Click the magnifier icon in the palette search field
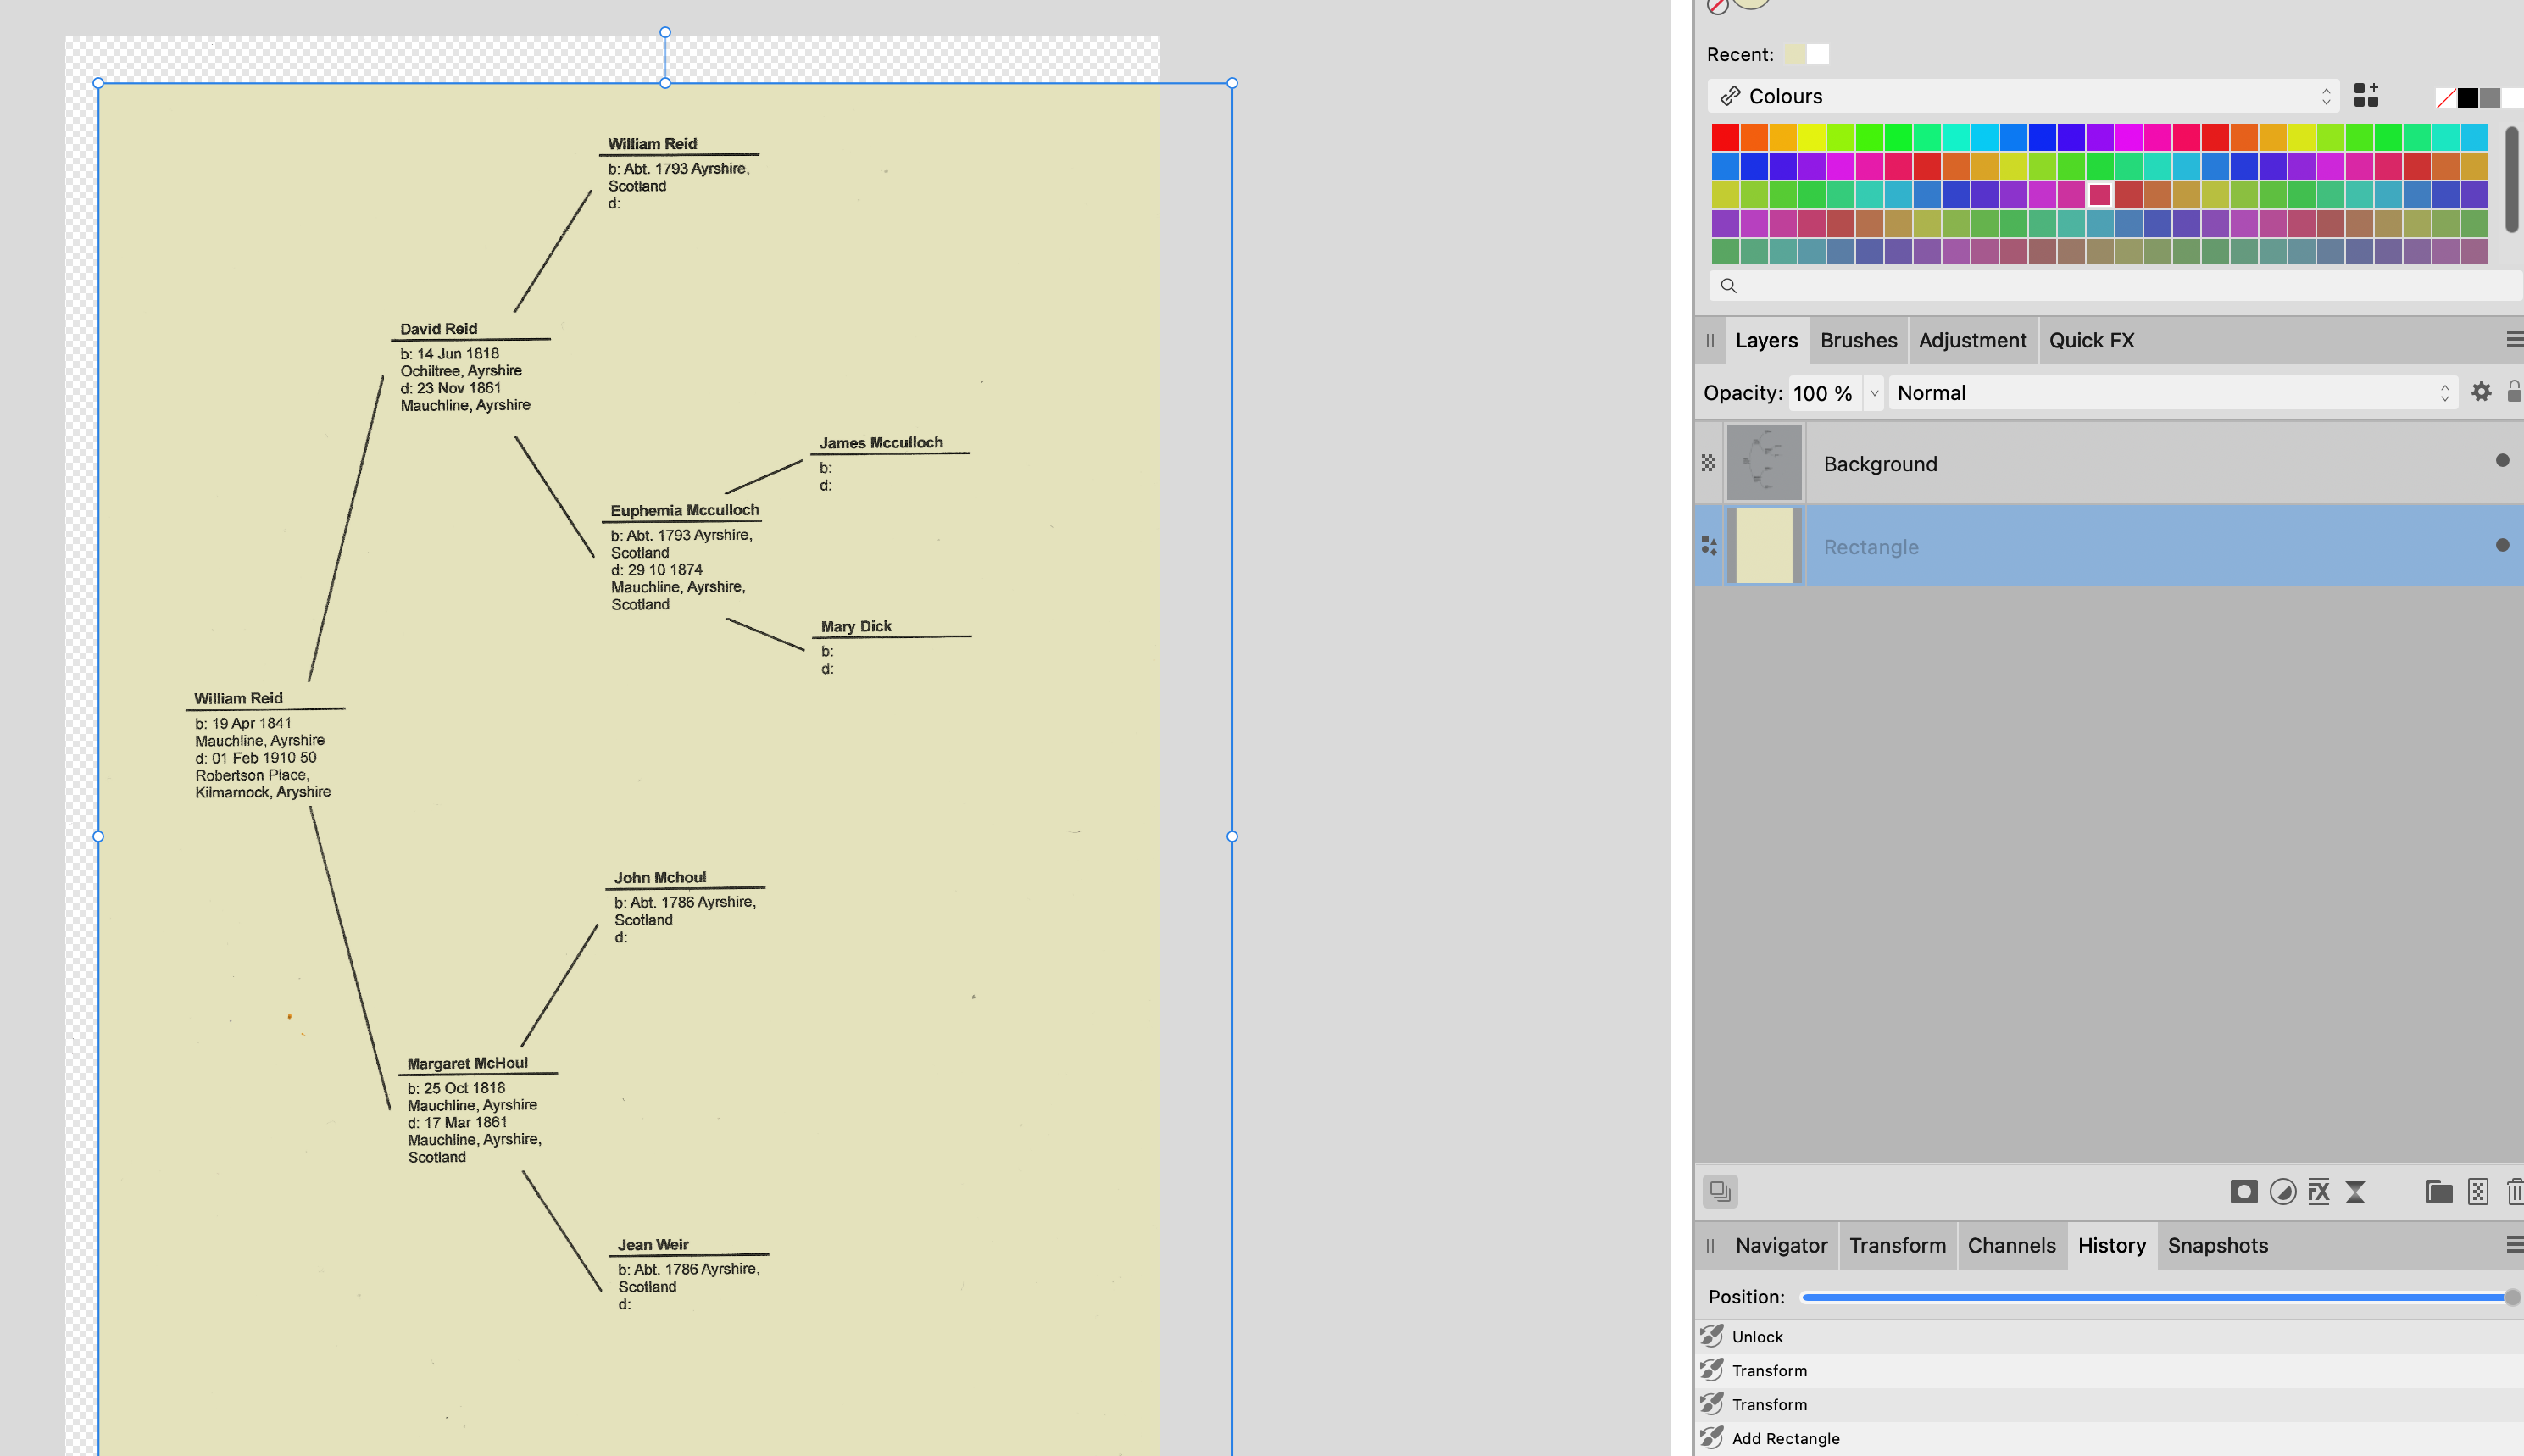 1728,286
